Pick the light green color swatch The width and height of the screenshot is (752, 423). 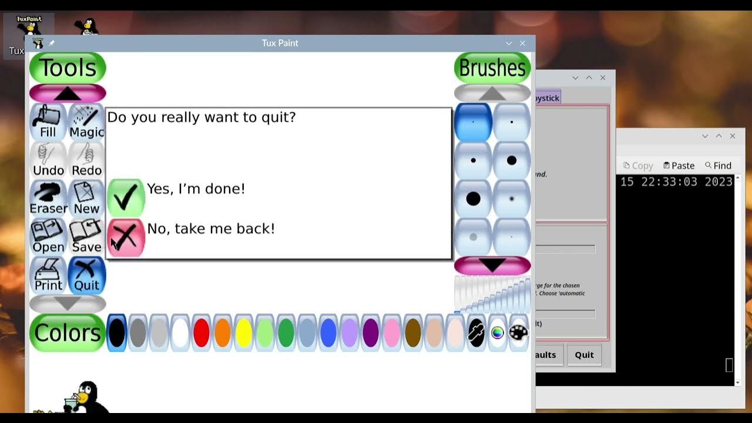[265, 333]
